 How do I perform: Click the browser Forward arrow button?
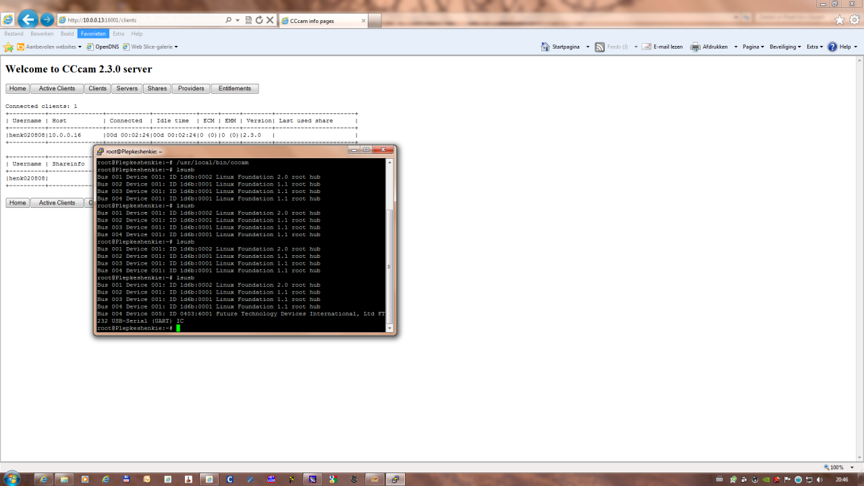47,20
